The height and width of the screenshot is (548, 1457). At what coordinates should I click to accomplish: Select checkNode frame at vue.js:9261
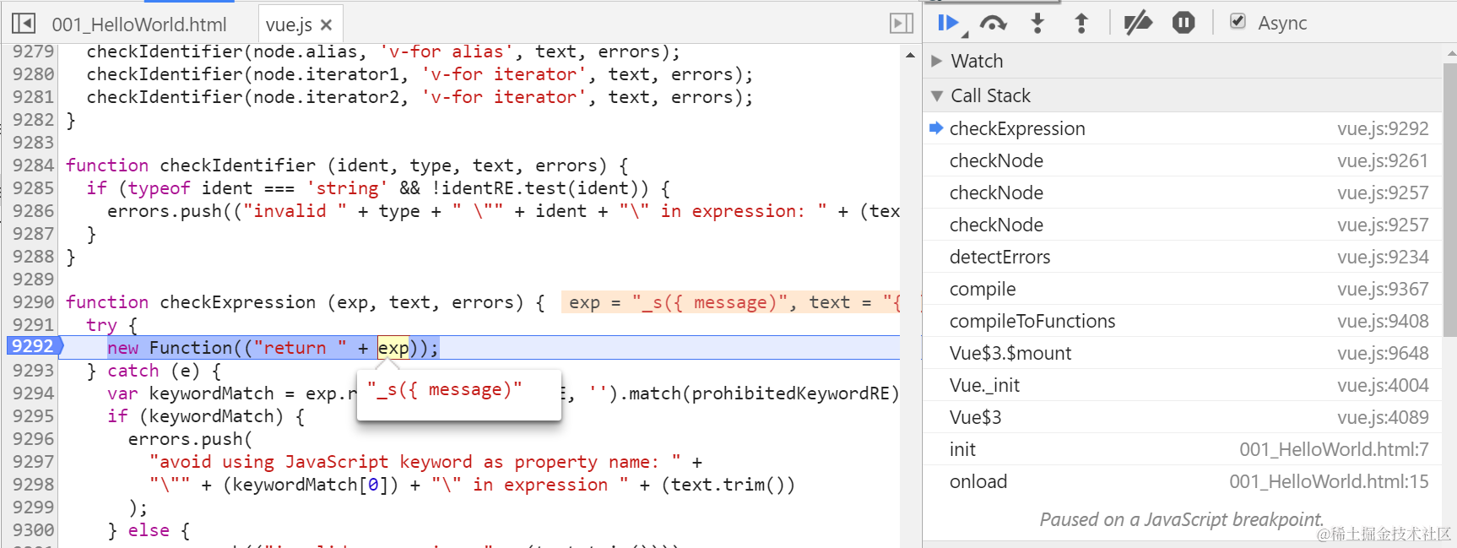1182,160
